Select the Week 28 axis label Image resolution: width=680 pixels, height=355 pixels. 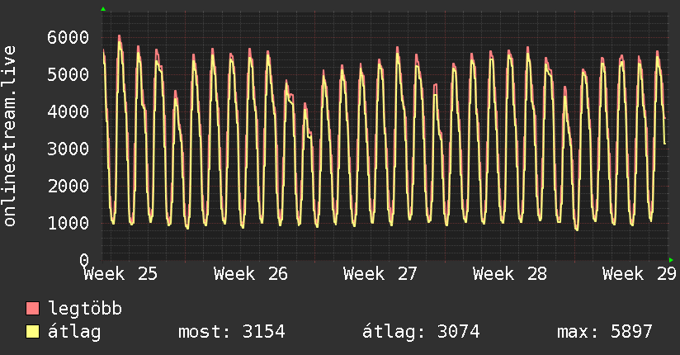coord(510,274)
